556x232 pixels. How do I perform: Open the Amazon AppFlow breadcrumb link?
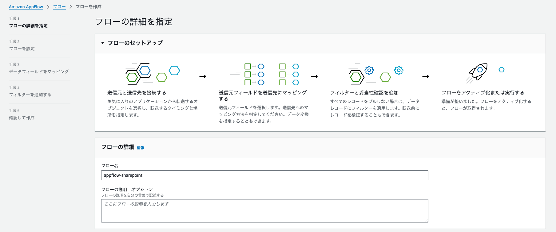click(26, 7)
